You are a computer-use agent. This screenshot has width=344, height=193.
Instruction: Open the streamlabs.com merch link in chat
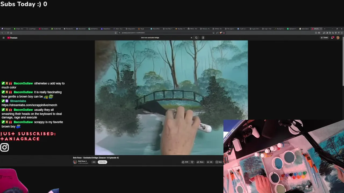pyautogui.click(x=29, y=105)
